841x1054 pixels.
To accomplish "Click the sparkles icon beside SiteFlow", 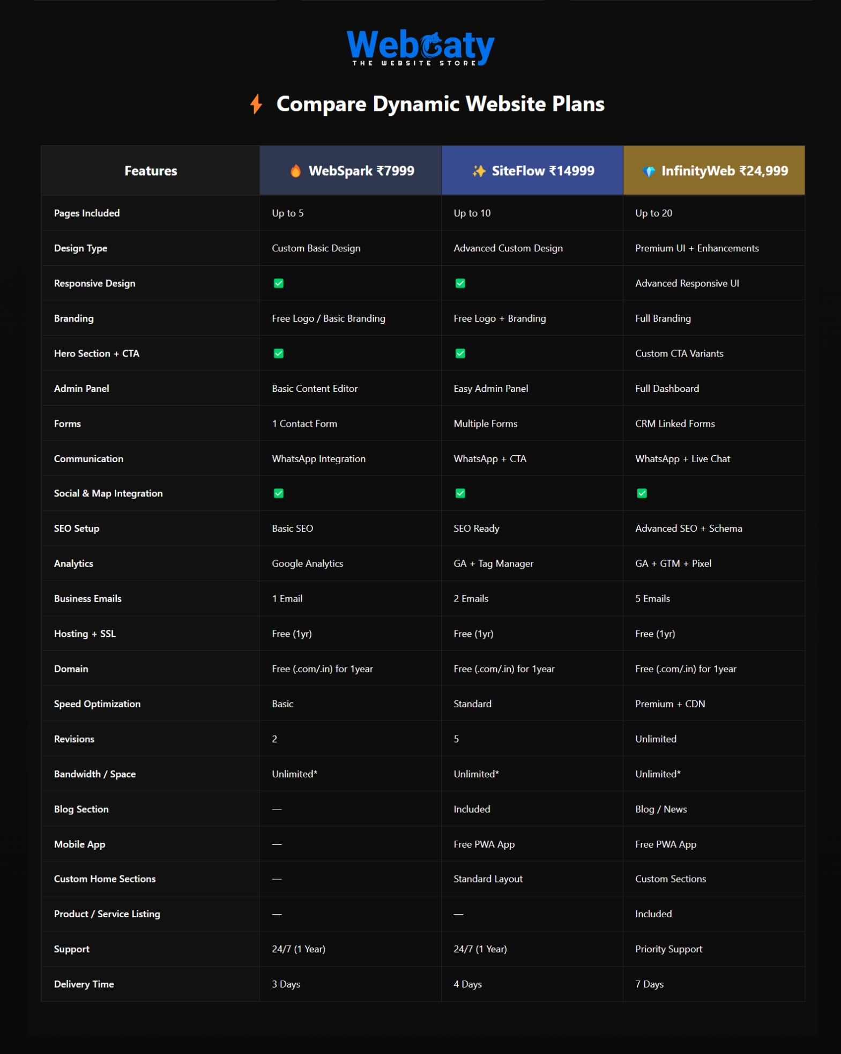I will pyautogui.click(x=478, y=171).
